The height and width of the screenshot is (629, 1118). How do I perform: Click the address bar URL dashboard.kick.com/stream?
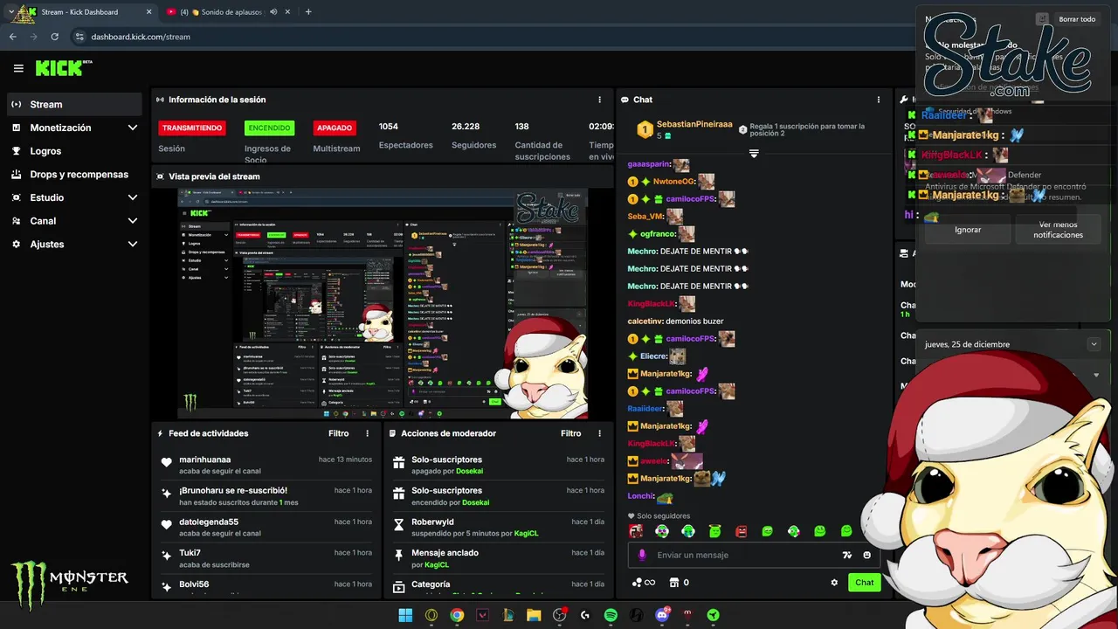coord(141,37)
